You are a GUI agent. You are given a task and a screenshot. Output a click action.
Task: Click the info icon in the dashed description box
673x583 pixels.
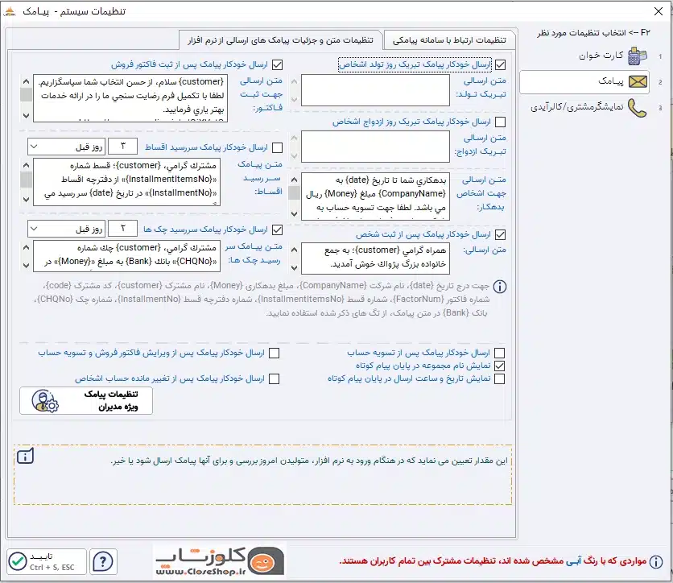[x=25, y=456]
